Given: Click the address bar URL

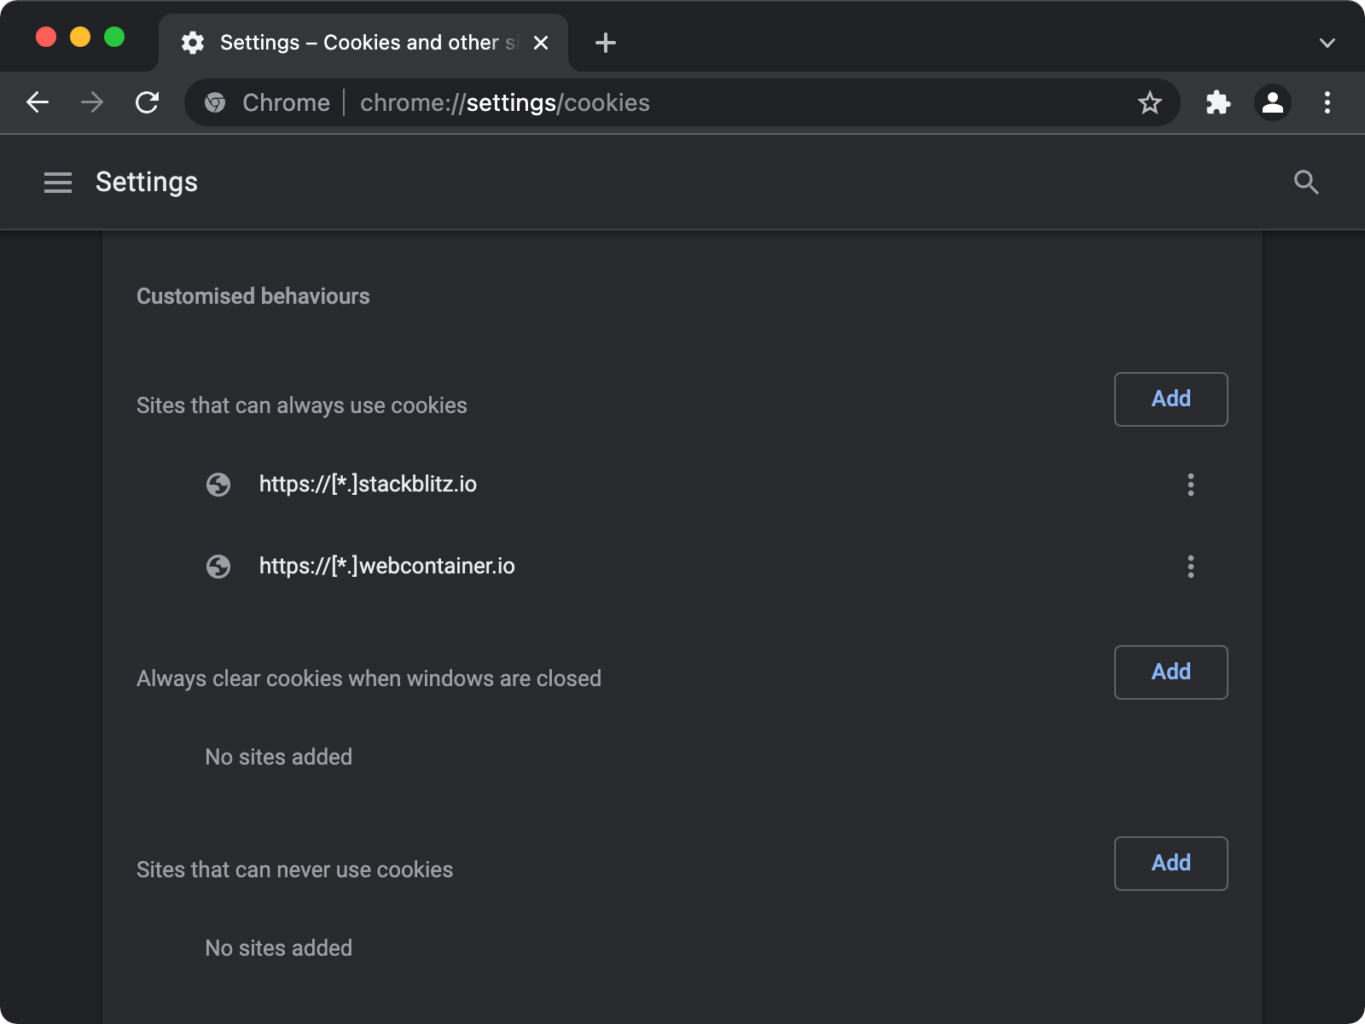Looking at the screenshot, I should click(504, 102).
